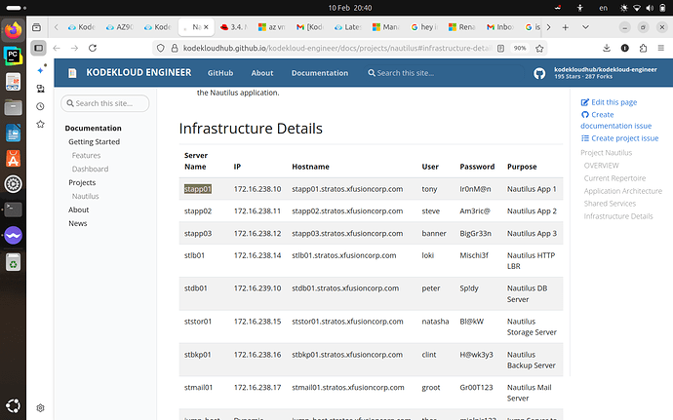Image resolution: width=673 pixels, height=420 pixels.
Task: Open Firefox from the dock
Action: [13, 30]
